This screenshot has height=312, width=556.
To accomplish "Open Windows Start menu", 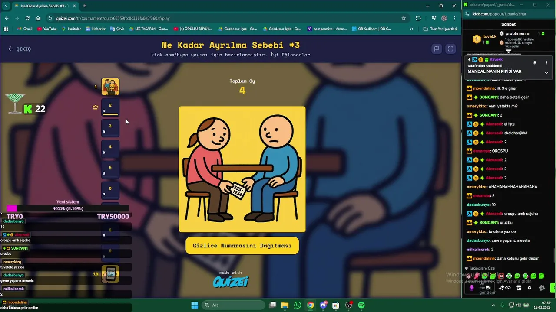I will pos(195,305).
